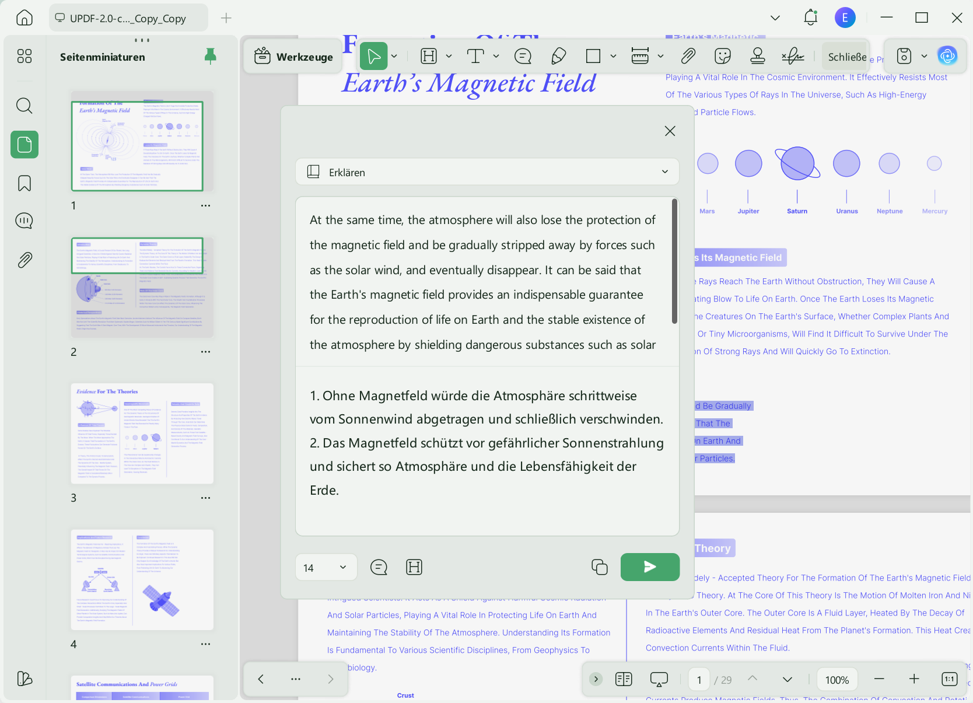Select the UPDF-2.0 document tab
Image resolution: width=973 pixels, height=703 pixels.
tap(128, 18)
